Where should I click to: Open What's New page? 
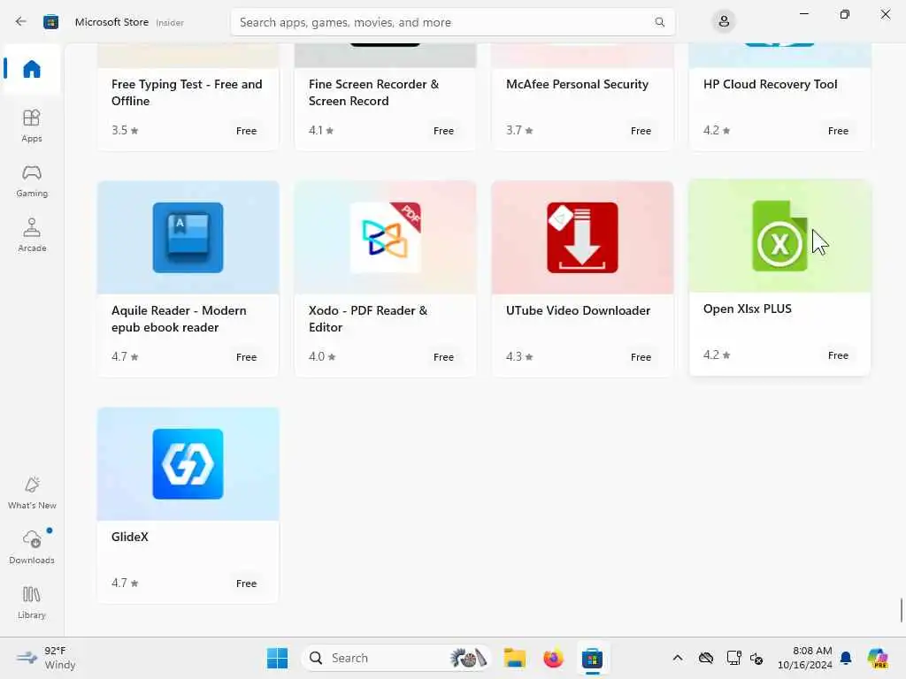[32, 493]
